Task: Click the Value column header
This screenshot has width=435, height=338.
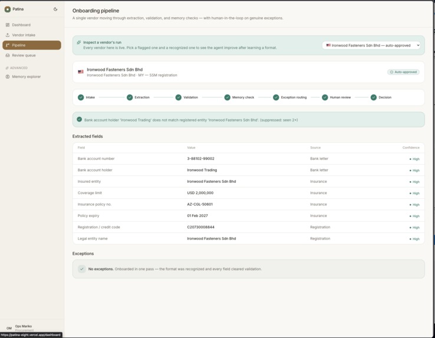Action: coord(191,147)
